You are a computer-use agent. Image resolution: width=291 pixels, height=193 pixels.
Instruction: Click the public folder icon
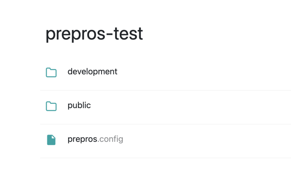click(51, 106)
